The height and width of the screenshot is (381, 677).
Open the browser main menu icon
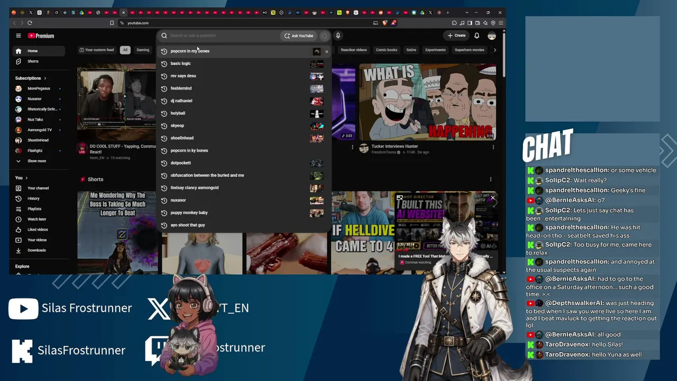(x=501, y=23)
